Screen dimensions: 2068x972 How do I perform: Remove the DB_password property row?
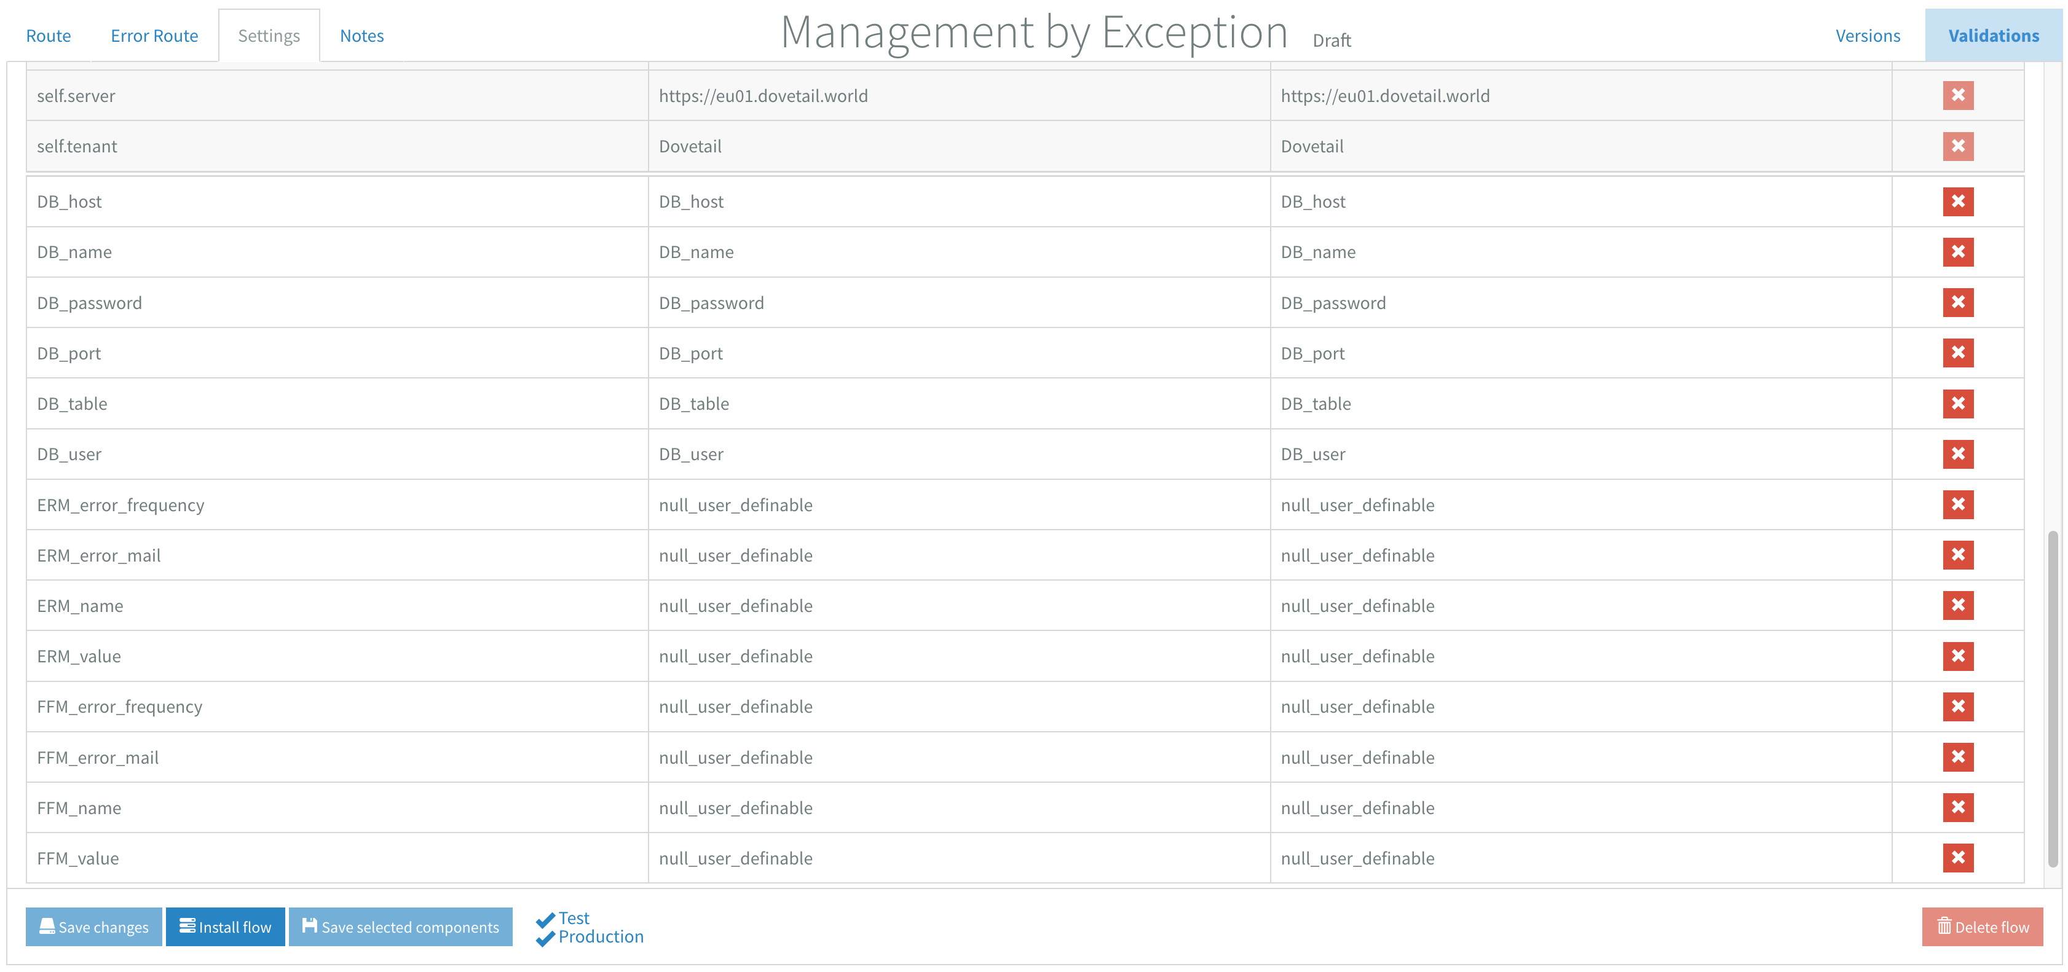click(x=1957, y=302)
